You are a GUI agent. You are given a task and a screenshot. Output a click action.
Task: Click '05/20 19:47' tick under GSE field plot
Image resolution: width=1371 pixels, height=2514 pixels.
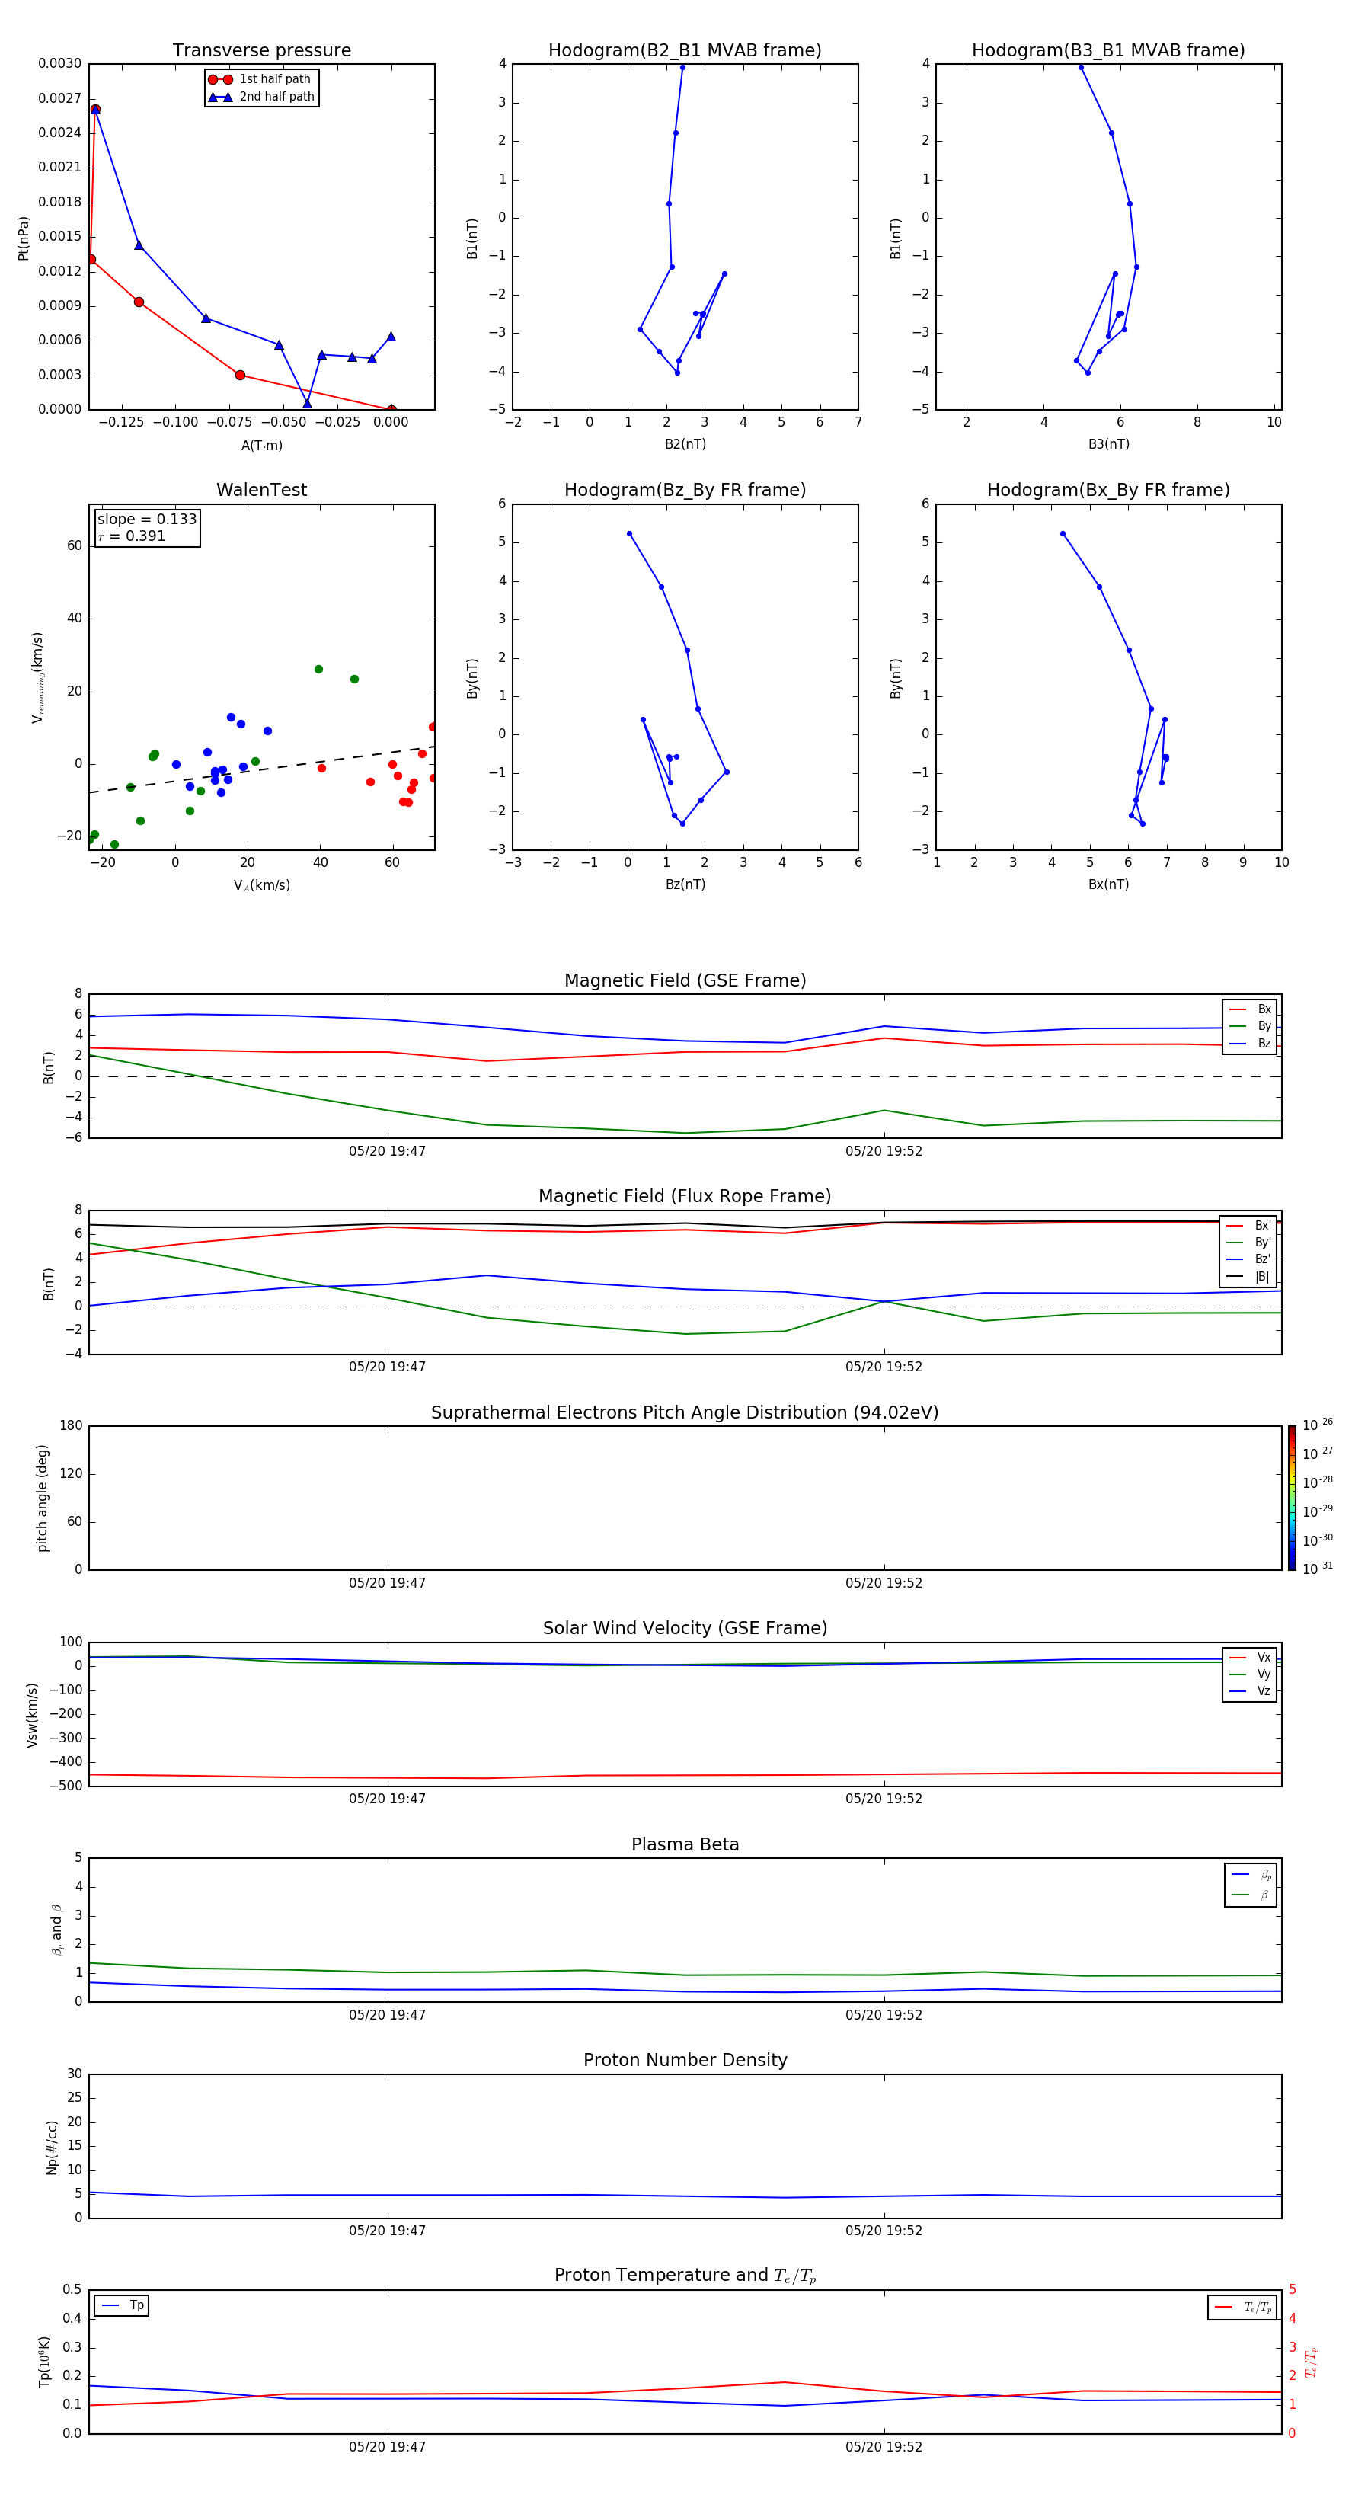click(x=388, y=1152)
